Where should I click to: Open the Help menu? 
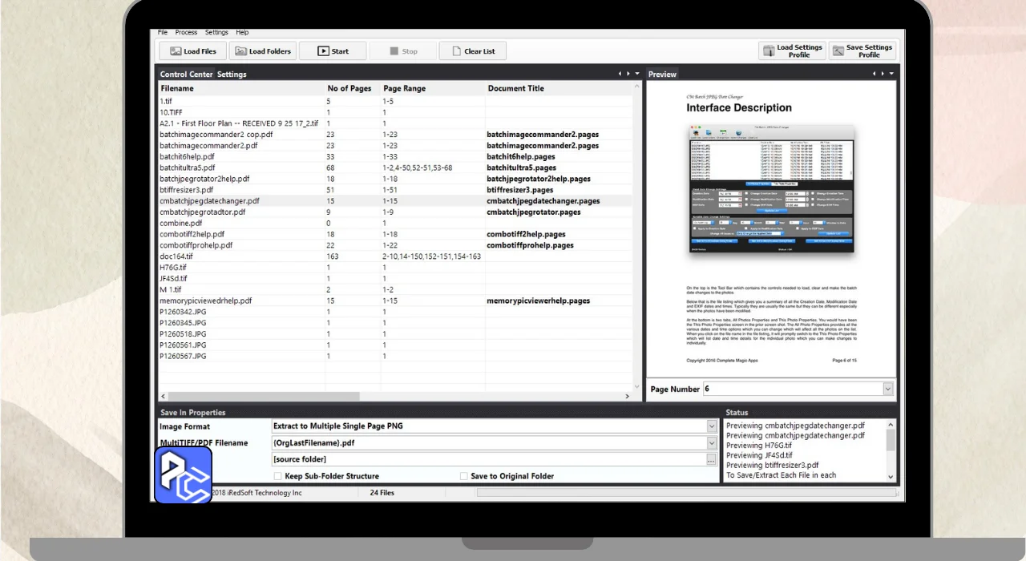pyautogui.click(x=242, y=32)
